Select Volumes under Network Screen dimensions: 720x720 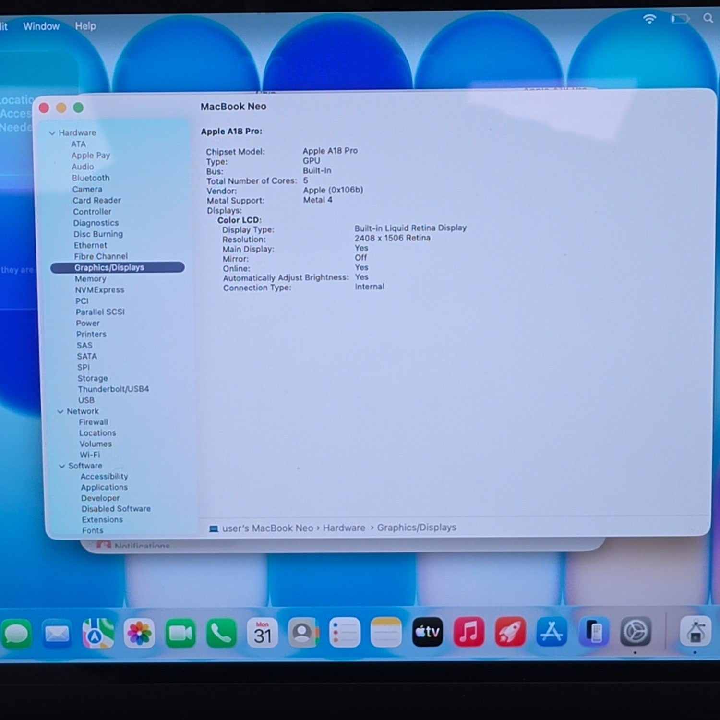pos(96,444)
